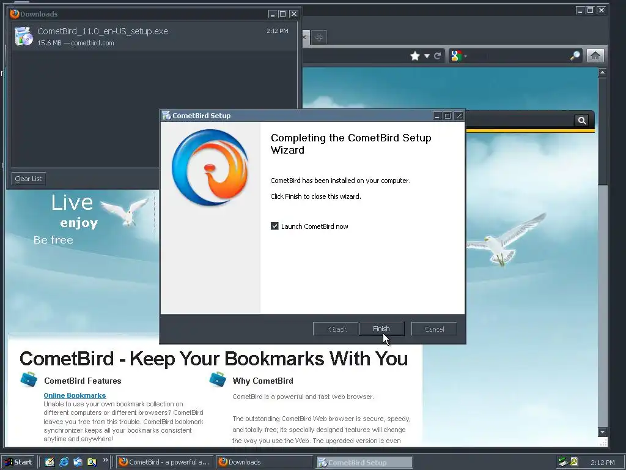The height and width of the screenshot is (470, 626).
Task: Click the setup.exe installer icon in Downloads
Action: point(24,36)
